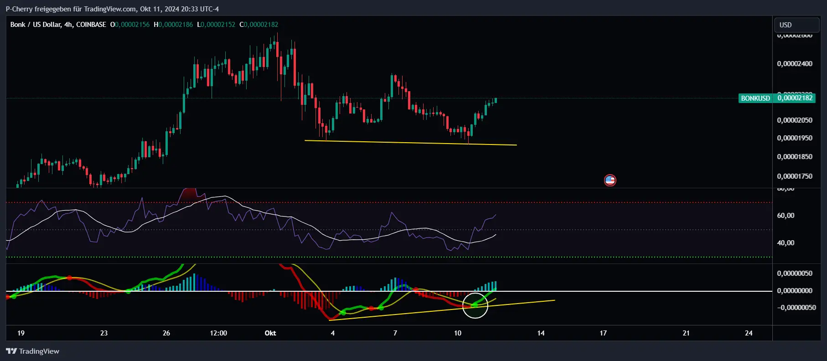Click the RSI 40,00 axis label
The height and width of the screenshot is (361, 827).
(786, 243)
